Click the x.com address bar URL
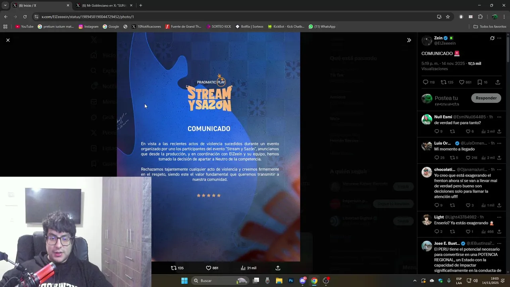510x287 pixels. pyautogui.click(x=88, y=17)
